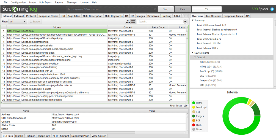The width and height of the screenshot is (276, 138).
Task: Switch to the Directives tab
Action: coord(153,16)
